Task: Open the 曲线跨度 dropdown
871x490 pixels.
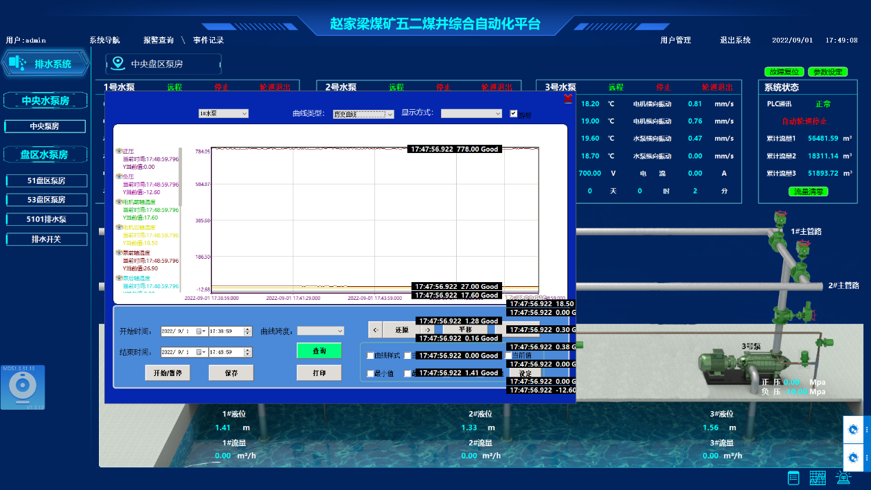Action: click(320, 331)
